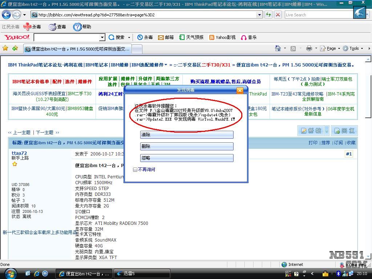Click the Add to Favorites icon
The height and width of the screenshot is (279, 372).
(x=15, y=48)
